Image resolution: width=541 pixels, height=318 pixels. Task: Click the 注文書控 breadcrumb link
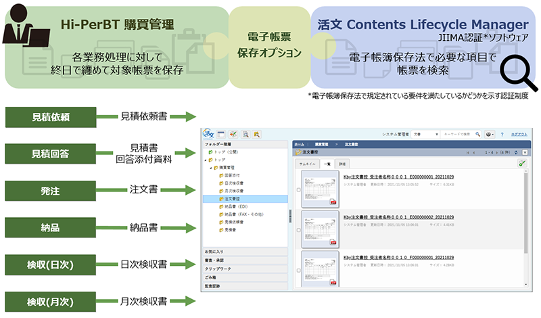(x=351, y=144)
